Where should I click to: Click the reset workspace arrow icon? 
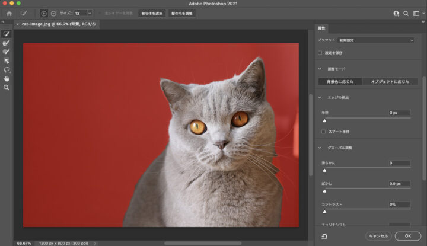point(324,236)
